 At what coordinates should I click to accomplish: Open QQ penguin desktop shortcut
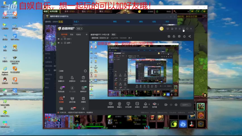point(5,80)
